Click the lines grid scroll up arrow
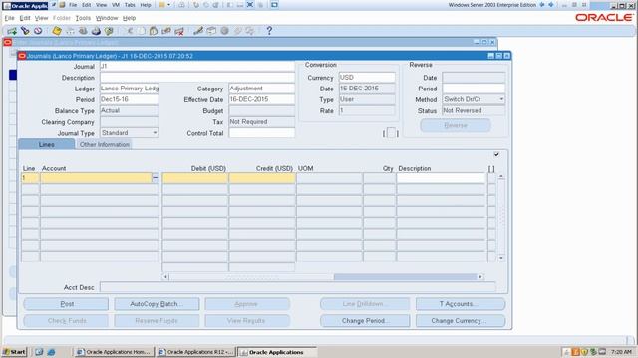638x358 pixels. coord(501,177)
